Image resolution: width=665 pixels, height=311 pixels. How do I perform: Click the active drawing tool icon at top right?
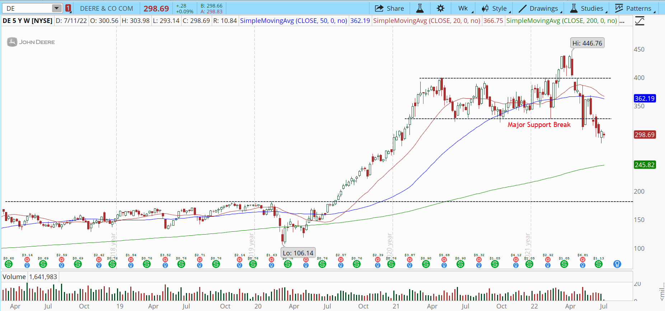coord(640,21)
